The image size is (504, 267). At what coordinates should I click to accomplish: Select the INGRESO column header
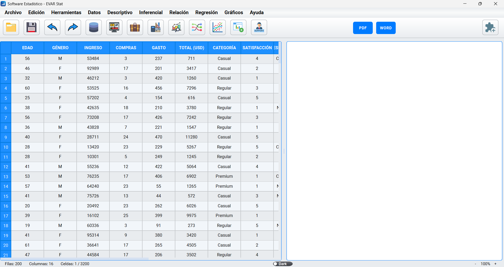[x=93, y=48]
